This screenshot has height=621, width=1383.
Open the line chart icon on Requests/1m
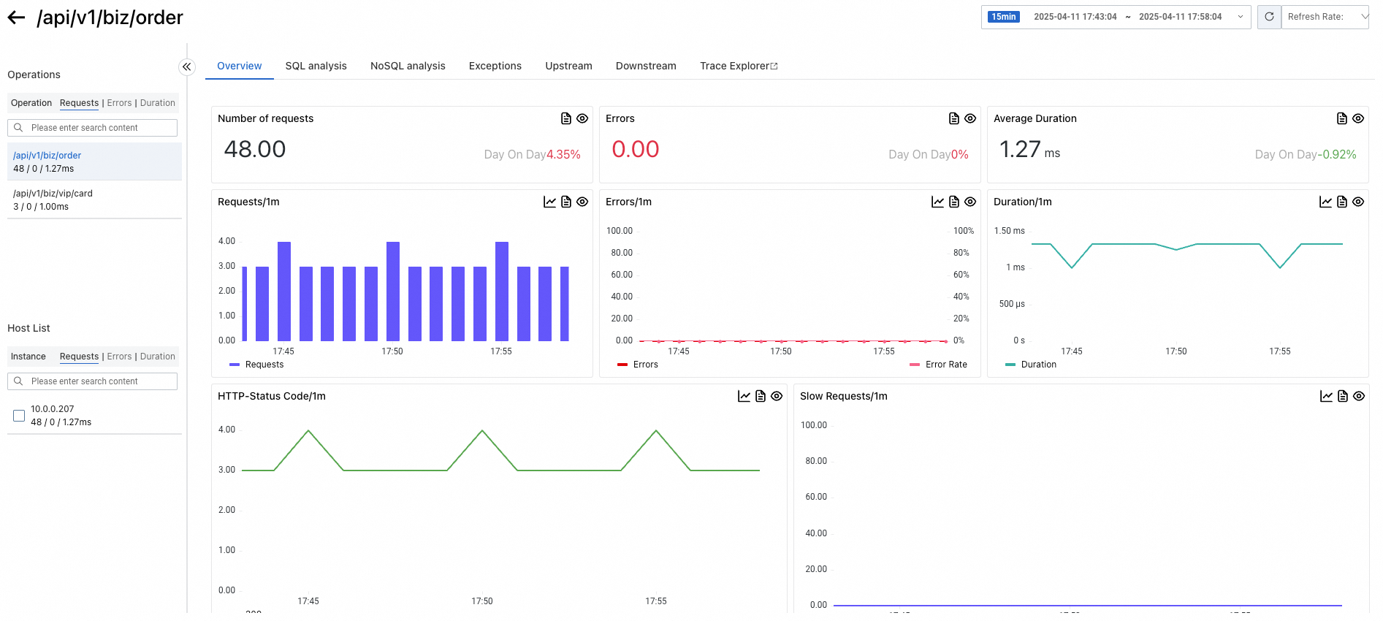tap(549, 202)
